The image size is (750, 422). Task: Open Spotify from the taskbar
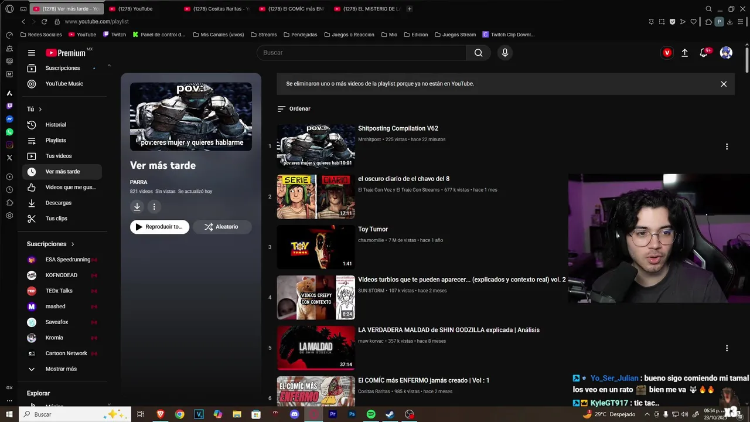click(x=371, y=414)
